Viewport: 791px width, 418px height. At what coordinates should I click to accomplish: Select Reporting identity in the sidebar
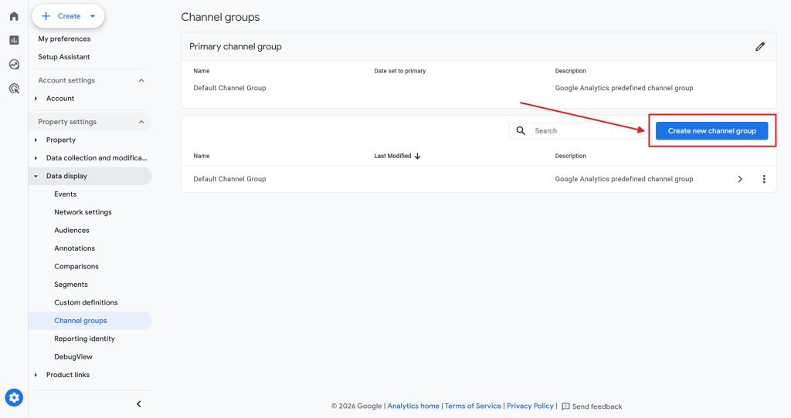pyautogui.click(x=85, y=339)
